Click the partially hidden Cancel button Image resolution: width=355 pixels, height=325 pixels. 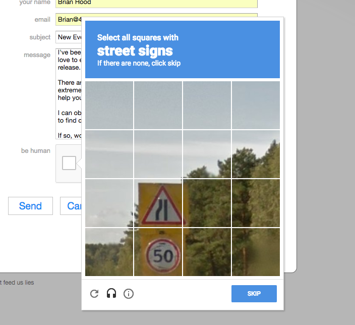point(71,206)
